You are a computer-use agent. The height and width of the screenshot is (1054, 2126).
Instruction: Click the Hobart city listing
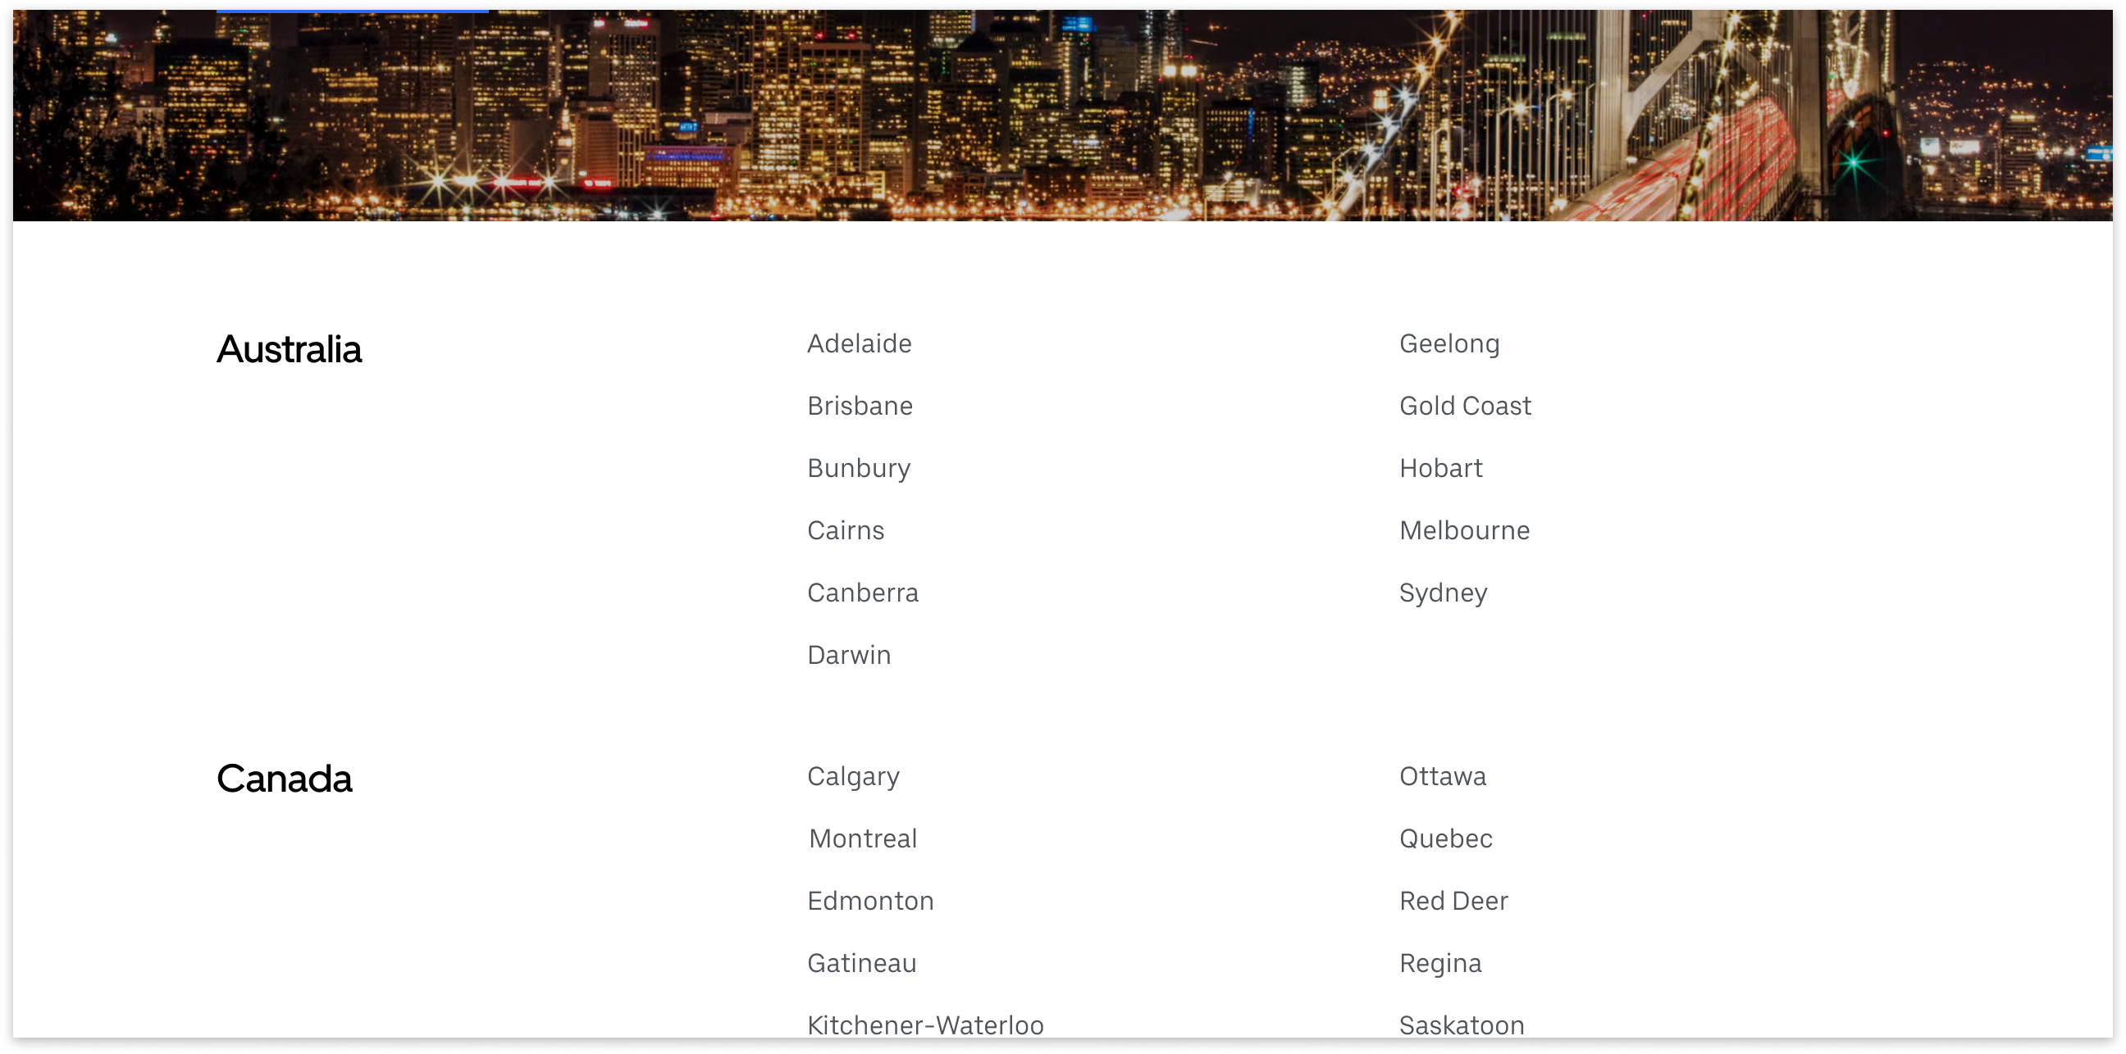(x=1441, y=467)
